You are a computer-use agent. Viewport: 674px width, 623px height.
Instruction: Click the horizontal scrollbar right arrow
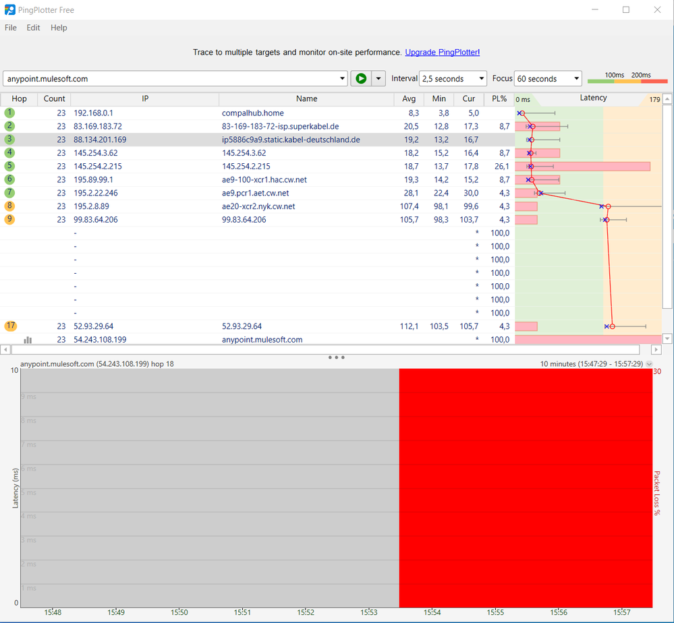tap(656, 350)
